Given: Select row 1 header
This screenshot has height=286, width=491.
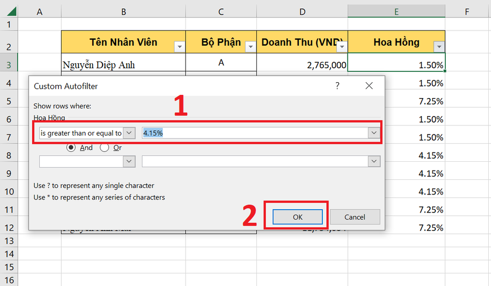Looking at the screenshot, I should (9, 24).
